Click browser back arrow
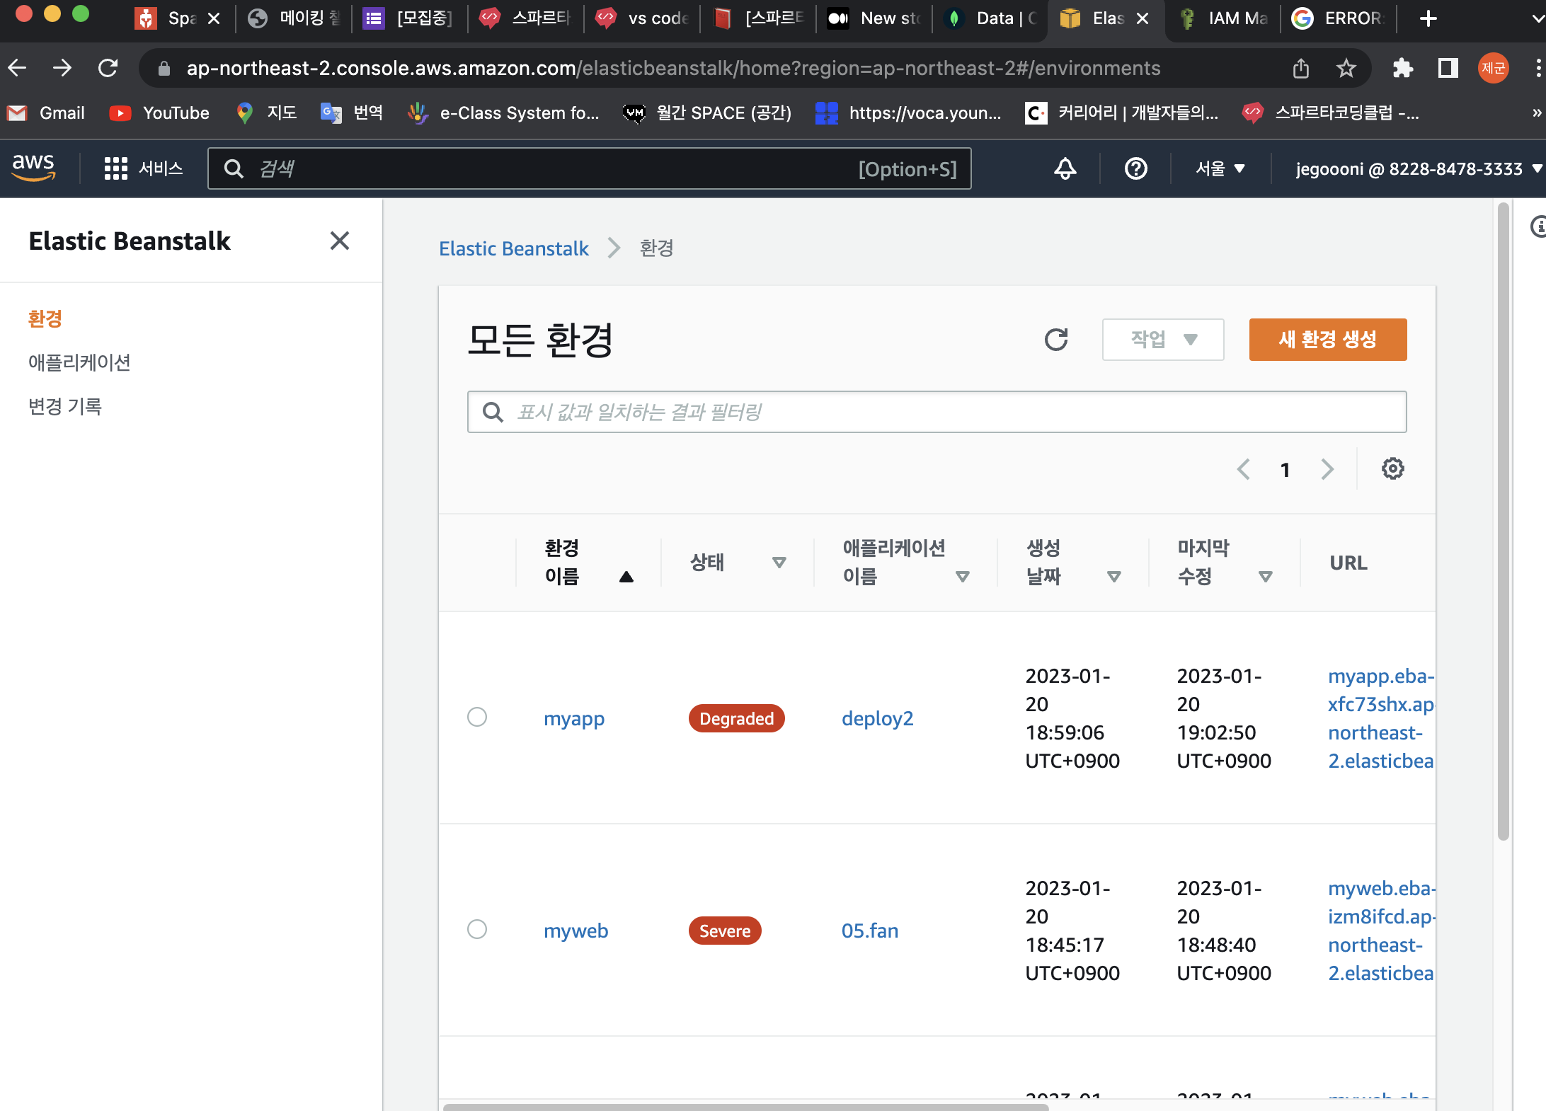Viewport: 1546px width, 1111px height. [x=17, y=68]
